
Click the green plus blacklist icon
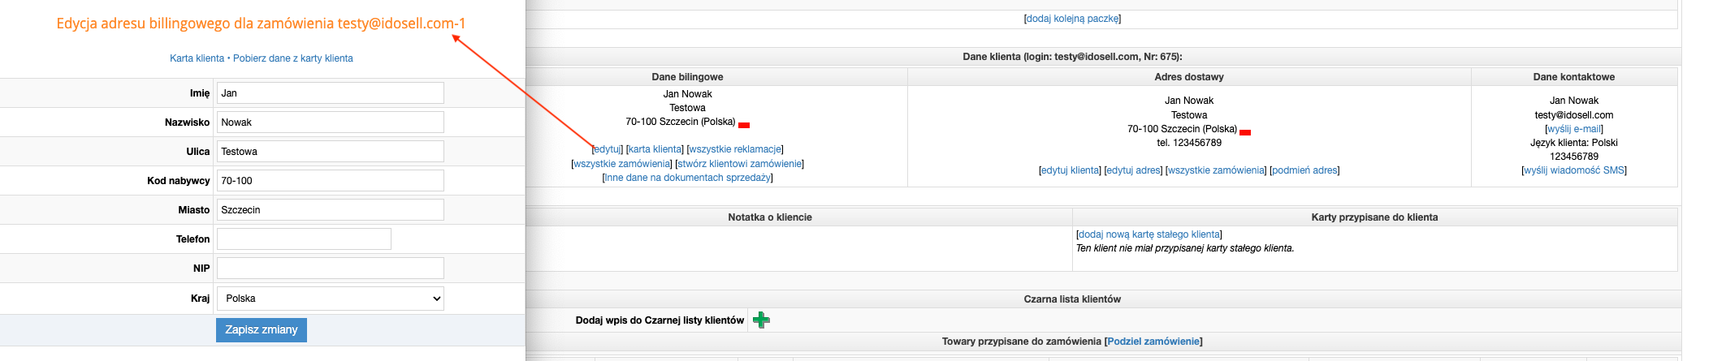761,320
